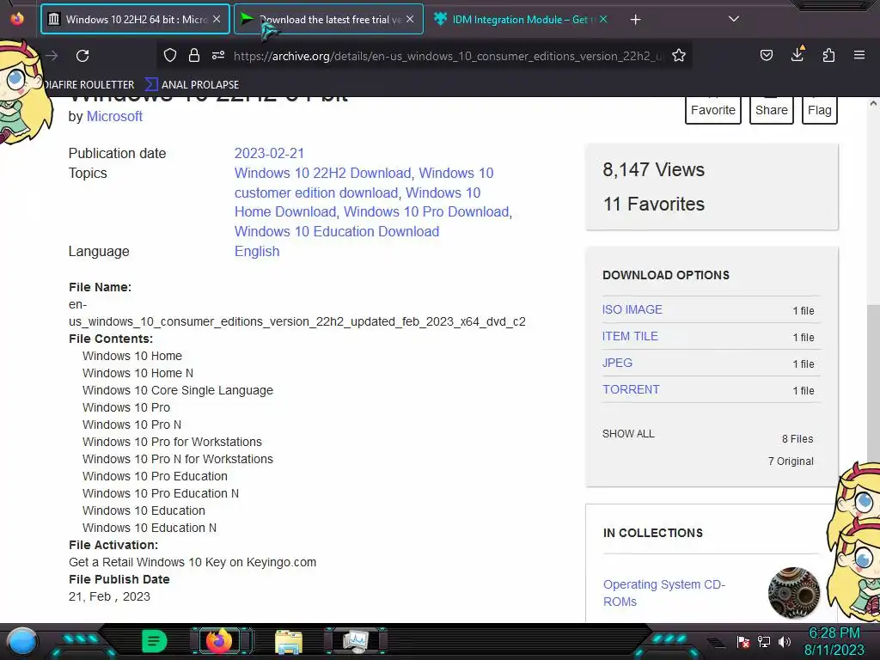880x660 pixels.
Task: Open Windows 10 22H2 Download topic
Action: tap(323, 173)
